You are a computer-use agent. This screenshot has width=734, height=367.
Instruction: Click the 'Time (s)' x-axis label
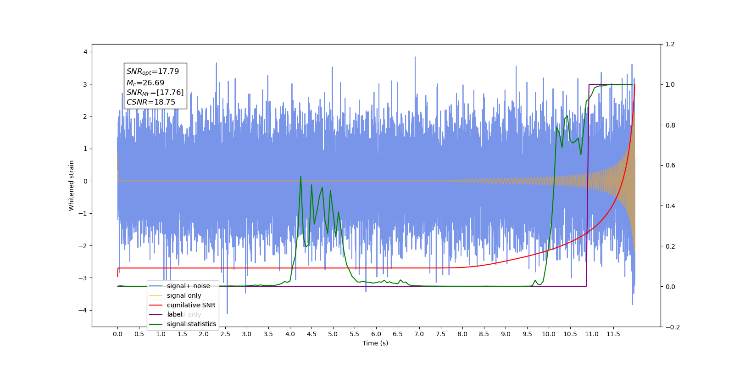tap(375, 343)
